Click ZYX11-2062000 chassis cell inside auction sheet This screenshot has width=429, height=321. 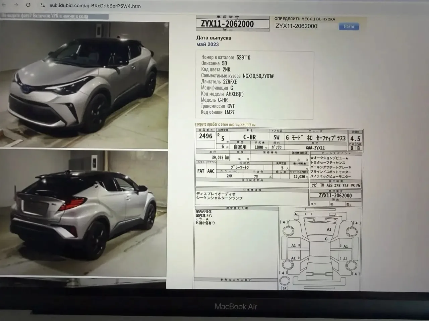click(x=335, y=196)
